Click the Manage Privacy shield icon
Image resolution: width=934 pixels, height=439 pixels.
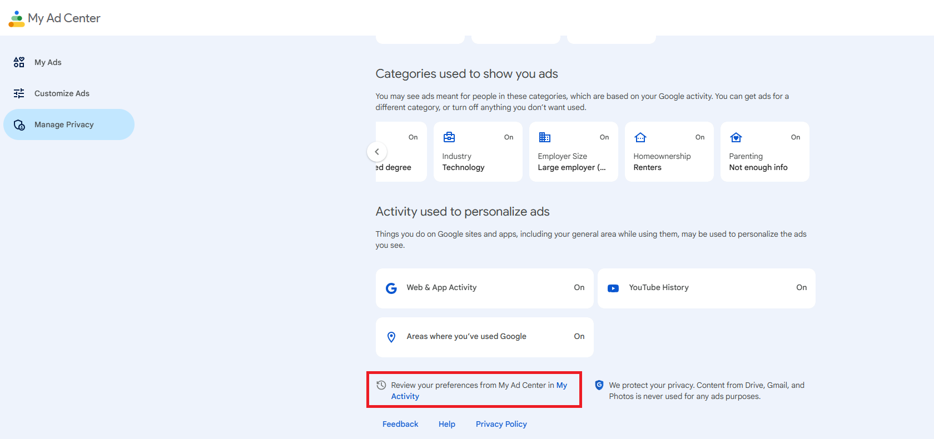click(x=19, y=124)
